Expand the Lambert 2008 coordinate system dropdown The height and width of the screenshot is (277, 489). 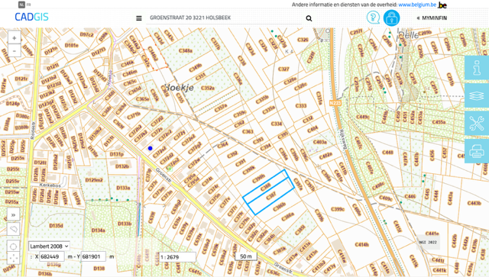pyautogui.click(x=49, y=246)
